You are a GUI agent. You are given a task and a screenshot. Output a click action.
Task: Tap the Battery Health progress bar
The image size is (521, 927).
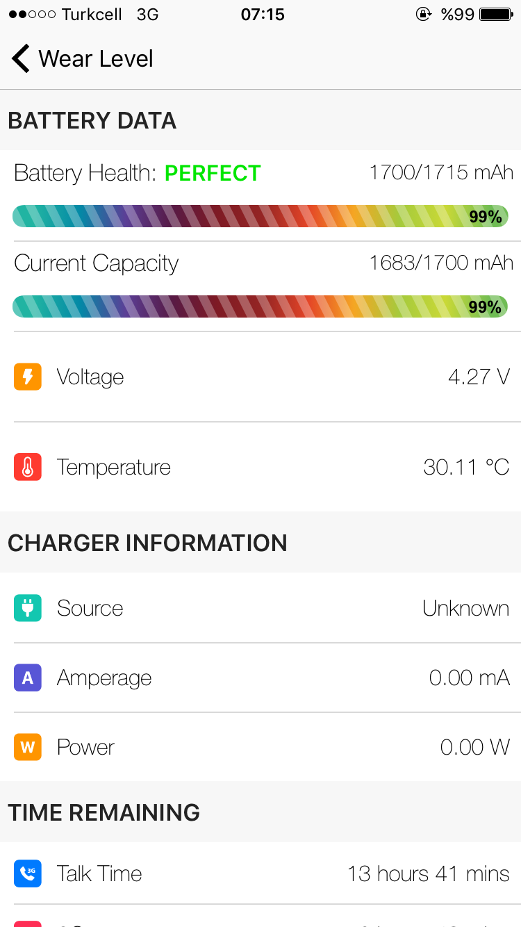[x=260, y=216]
